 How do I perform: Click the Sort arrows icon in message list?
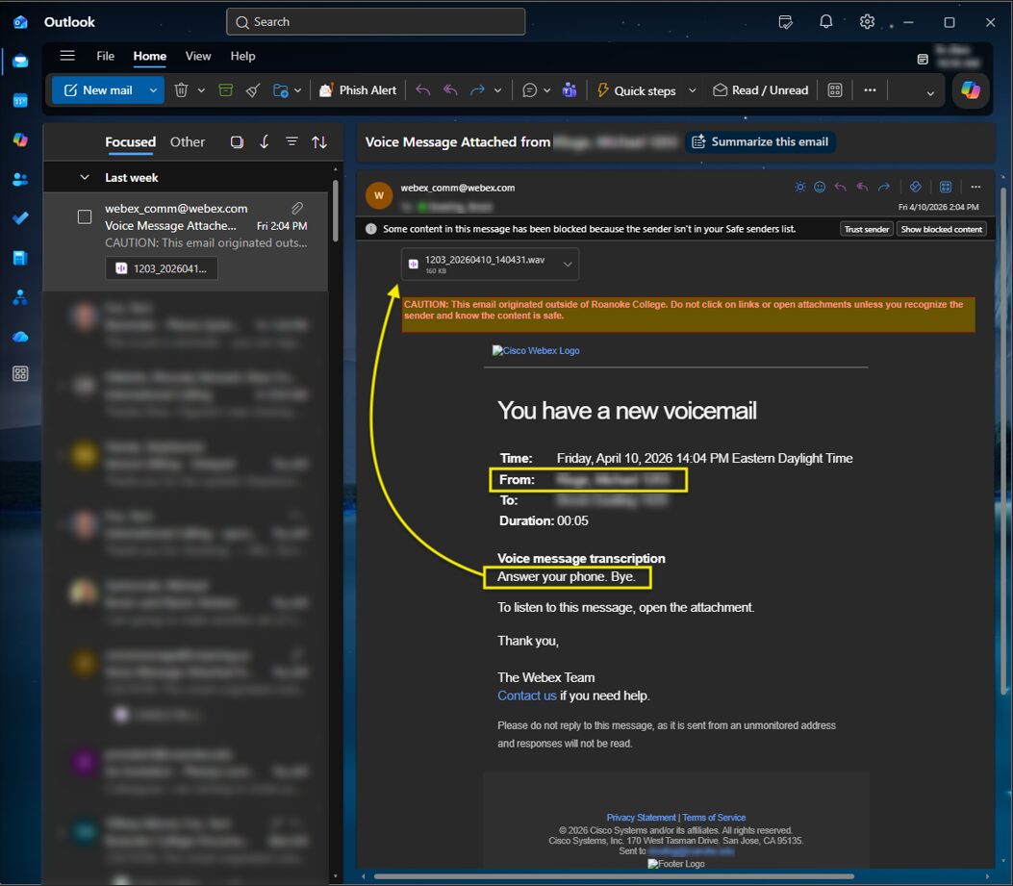tap(319, 142)
